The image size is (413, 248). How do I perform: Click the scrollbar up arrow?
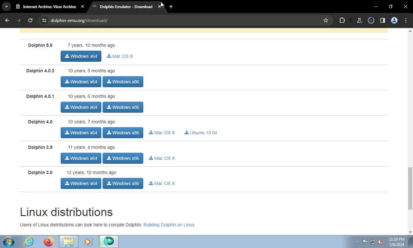click(410, 31)
